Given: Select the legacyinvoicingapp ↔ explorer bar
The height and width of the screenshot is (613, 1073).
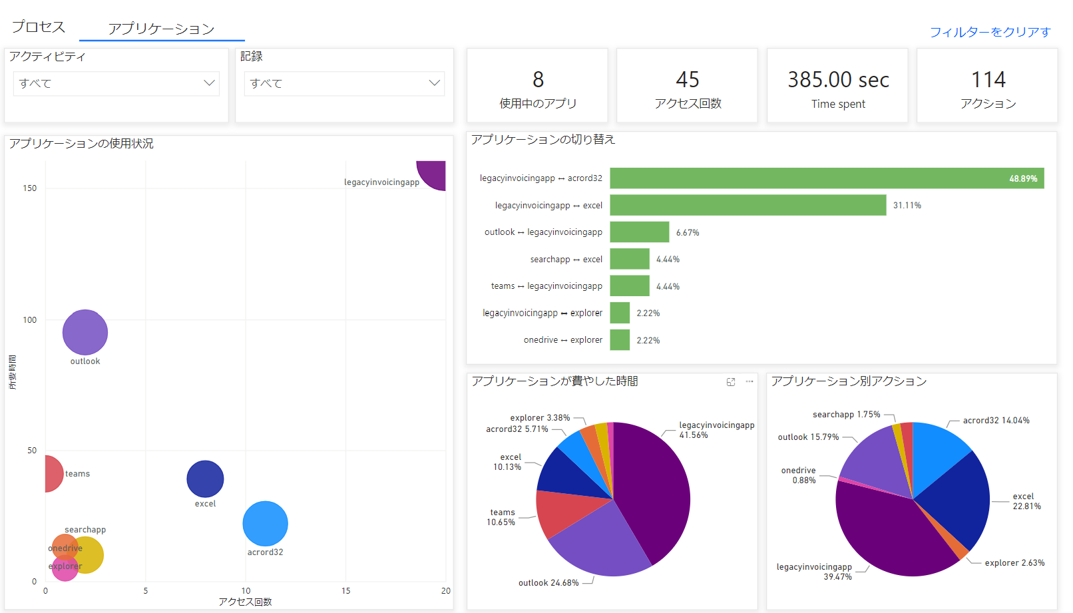Looking at the screenshot, I should tap(620, 313).
